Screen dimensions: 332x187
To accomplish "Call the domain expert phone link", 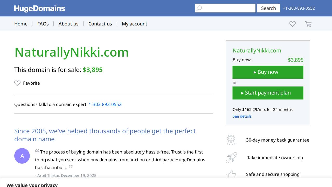I will pos(105,104).
